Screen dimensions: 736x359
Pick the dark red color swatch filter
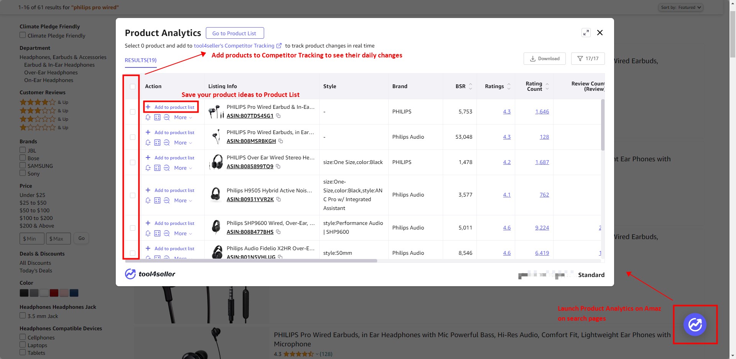[x=54, y=293]
